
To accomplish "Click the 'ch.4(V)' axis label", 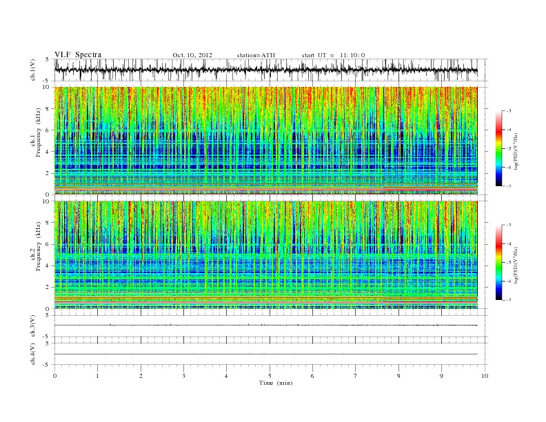I will coord(33,354).
